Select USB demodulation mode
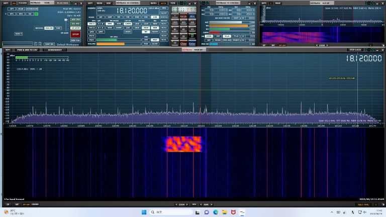Image resolution: width=386 pixels, height=217 pixels. [x=155, y=17]
